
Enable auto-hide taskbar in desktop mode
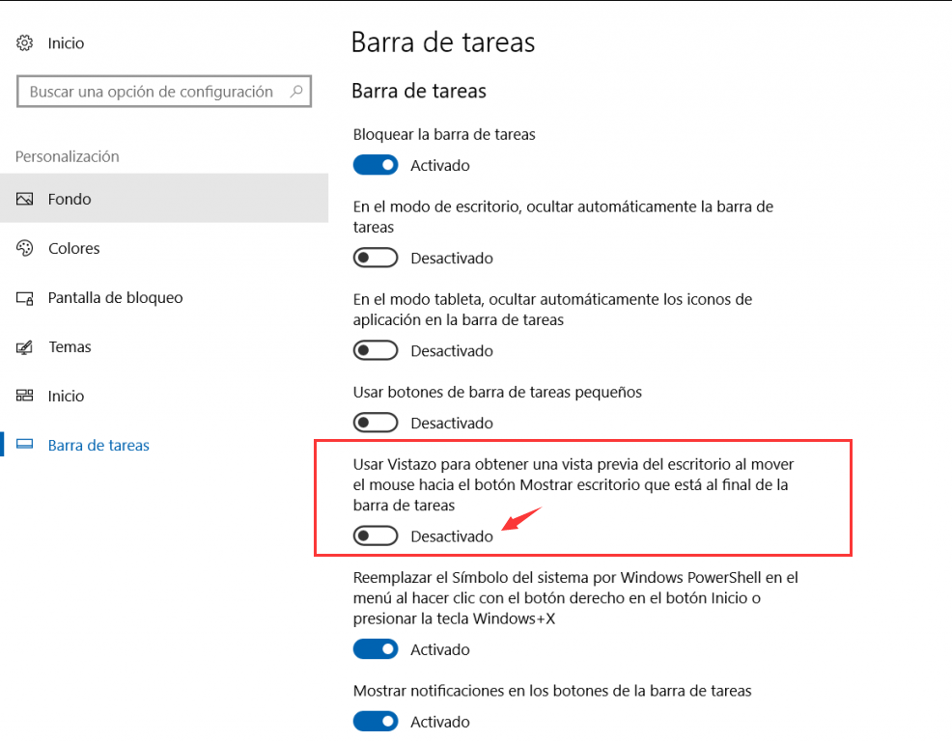[376, 258]
